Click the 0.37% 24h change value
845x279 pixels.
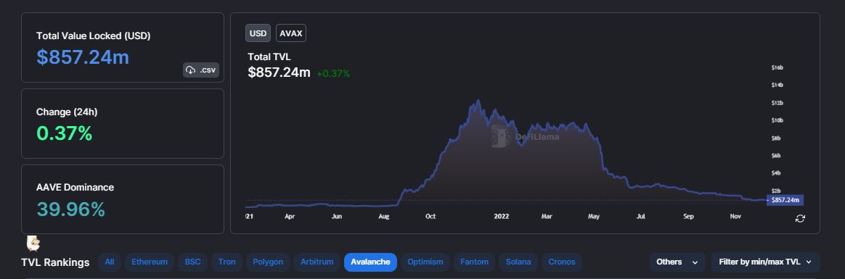pyautogui.click(x=64, y=133)
